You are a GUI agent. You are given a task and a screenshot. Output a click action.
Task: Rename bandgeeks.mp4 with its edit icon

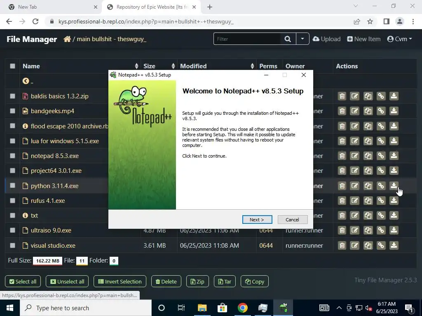355,111
